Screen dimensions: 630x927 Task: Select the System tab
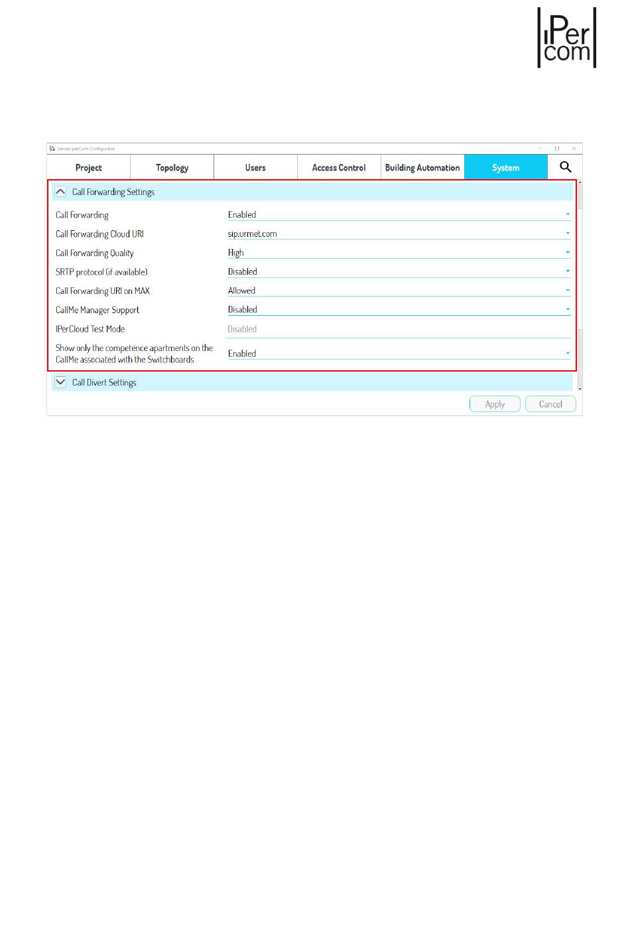[x=505, y=168]
